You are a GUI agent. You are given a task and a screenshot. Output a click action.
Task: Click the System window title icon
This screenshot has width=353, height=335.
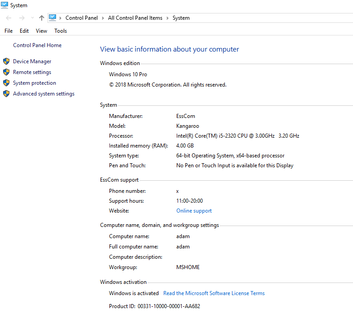click(x=4, y=5)
